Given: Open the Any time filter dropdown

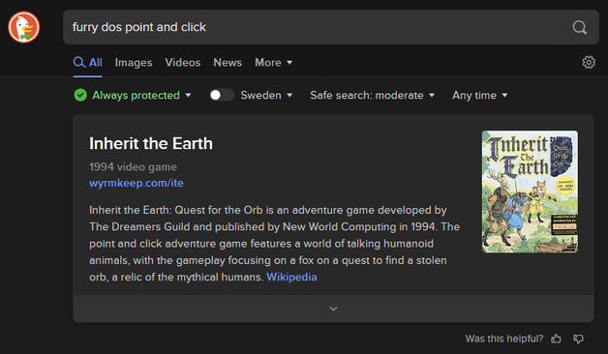Looking at the screenshot, I should coord(479,95).
